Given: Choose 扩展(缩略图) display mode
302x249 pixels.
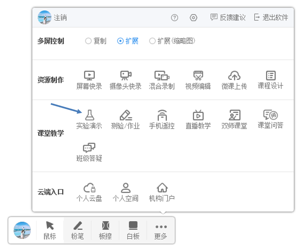Looking at the screenshot, I should (x=152, y=41).
